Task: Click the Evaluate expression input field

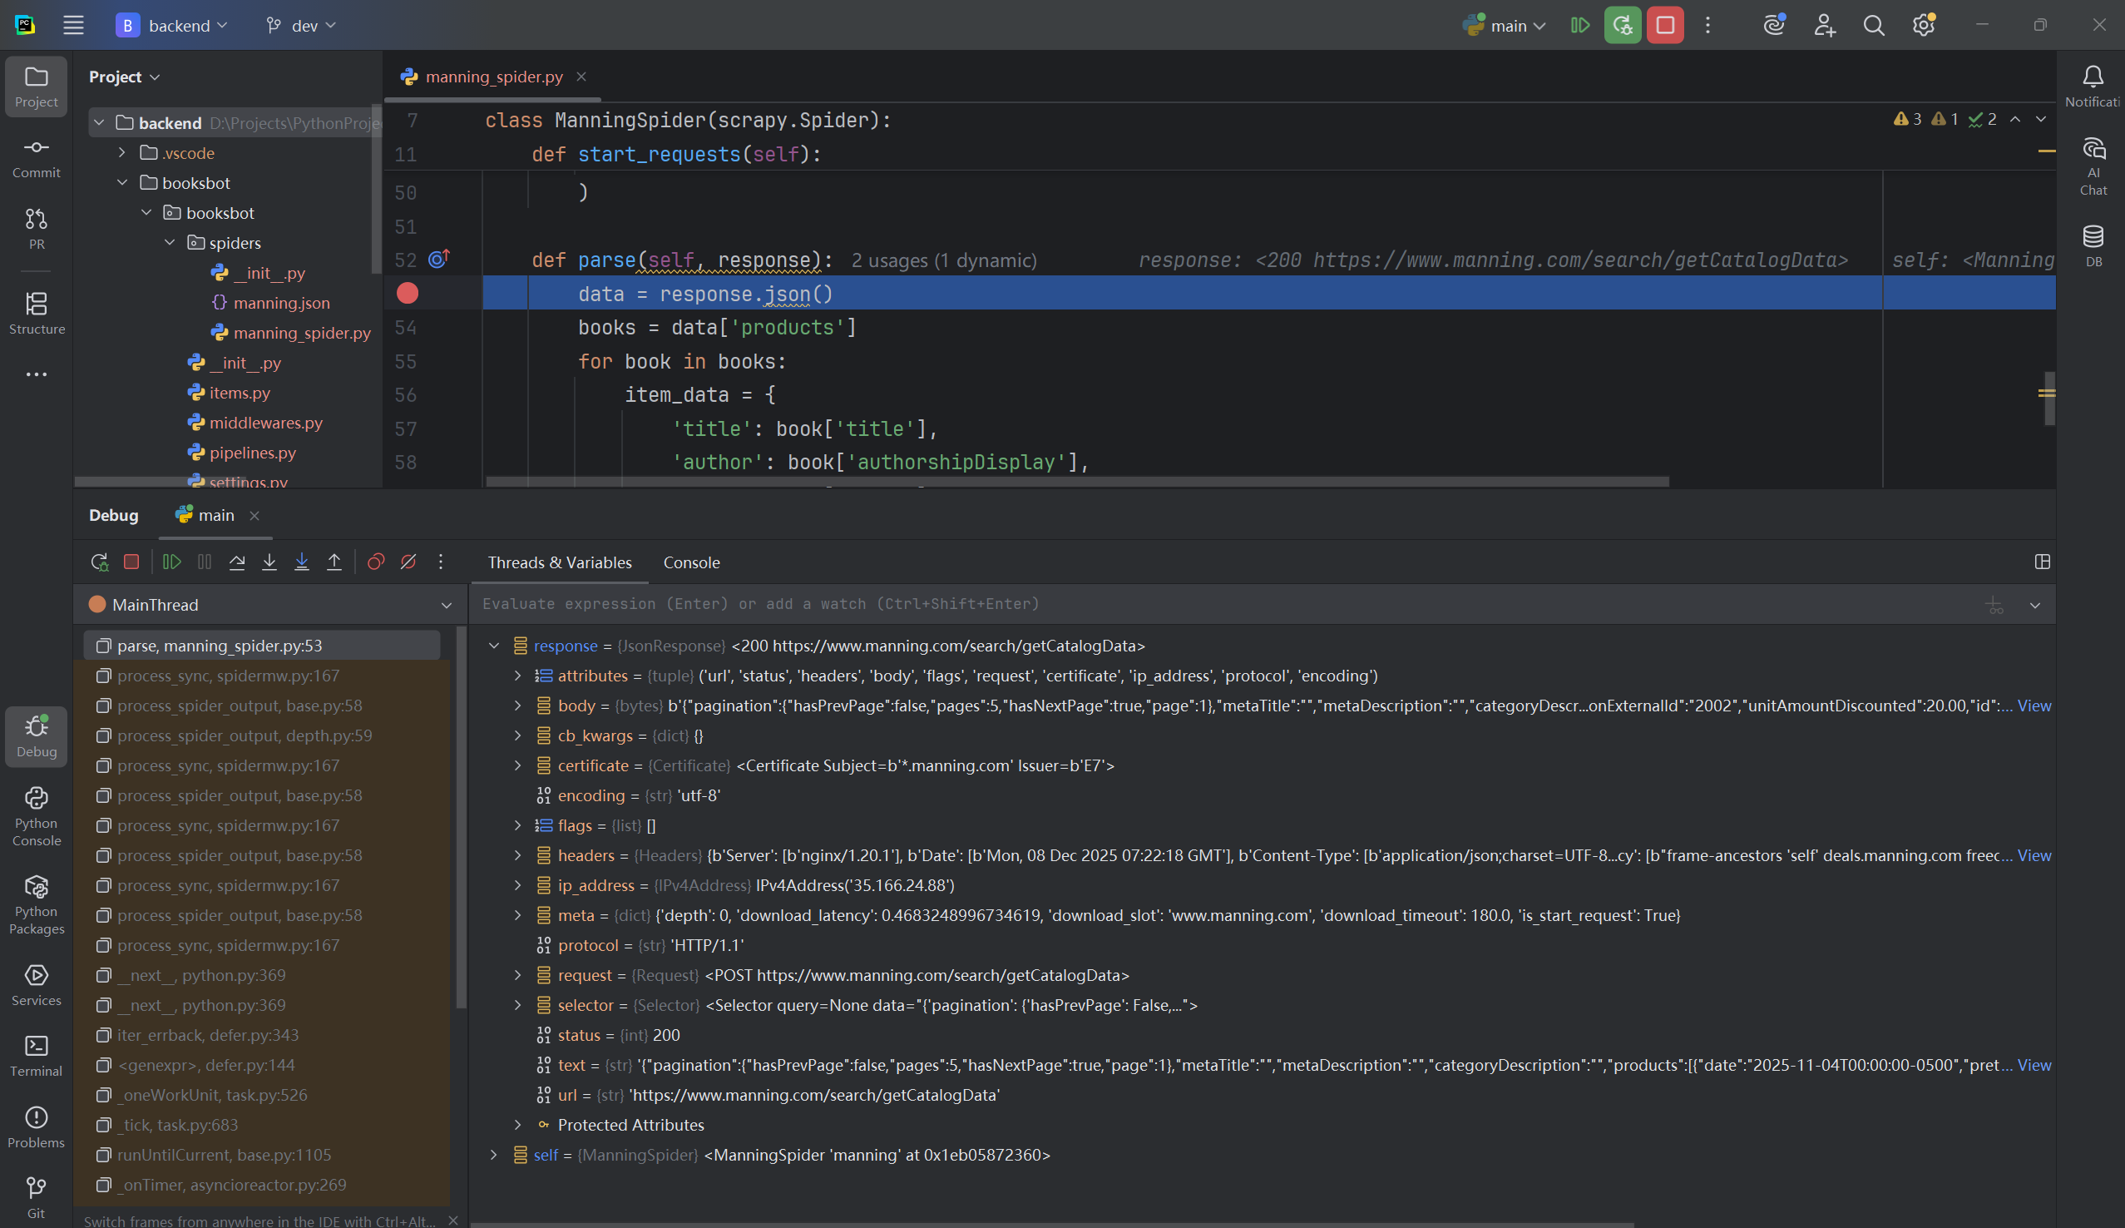Action: (1180, 604)
